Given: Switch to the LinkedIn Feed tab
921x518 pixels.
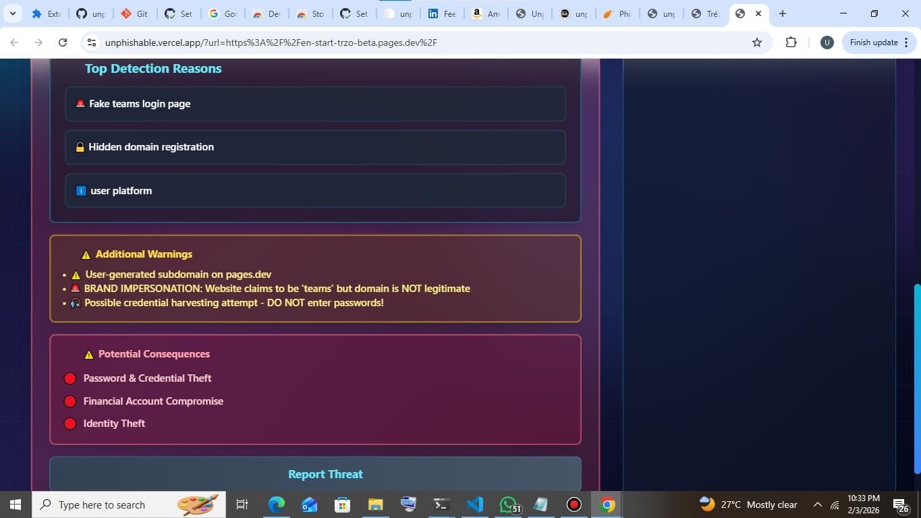Looking at the screenshot, I should coord(441,13).
